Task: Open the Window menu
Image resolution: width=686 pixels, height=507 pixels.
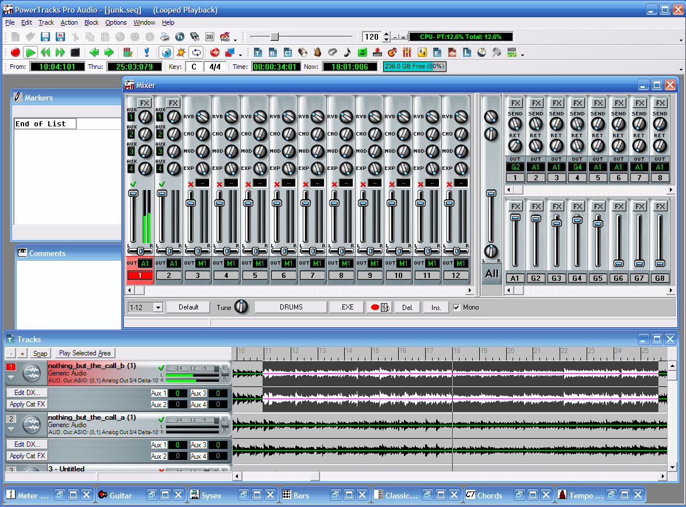Action: (144, 22)
